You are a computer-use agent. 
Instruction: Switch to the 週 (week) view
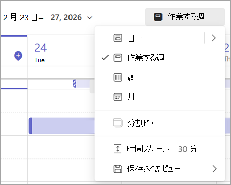point(159,77)
